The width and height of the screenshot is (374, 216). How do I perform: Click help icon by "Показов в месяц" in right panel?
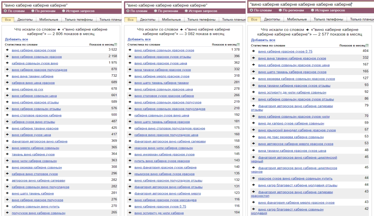pyautogui.click(x=366, y=46)
